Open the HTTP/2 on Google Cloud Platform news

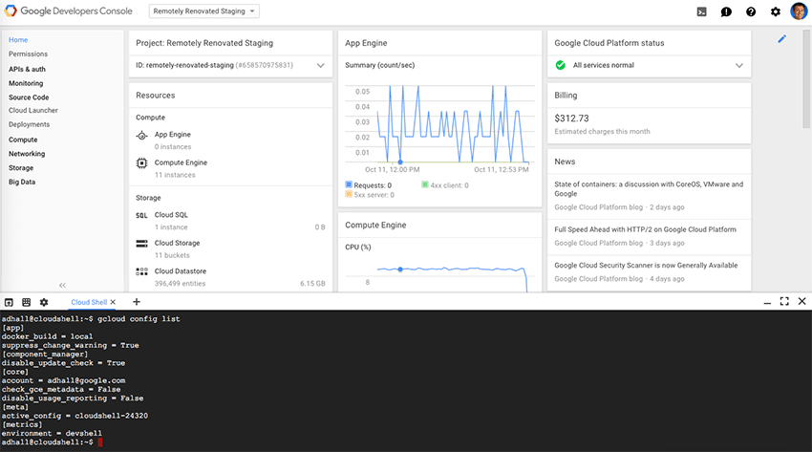click(x=645, y=229)
